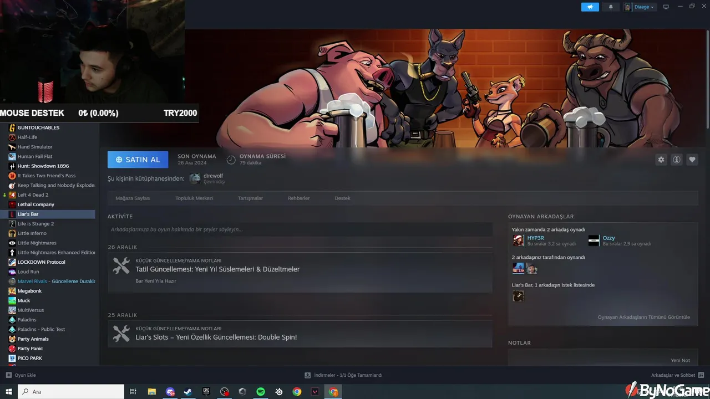This screenshot has width=710, height=399.
Task: Open the Steam announcements megaphone button
Action: [590, 7]
